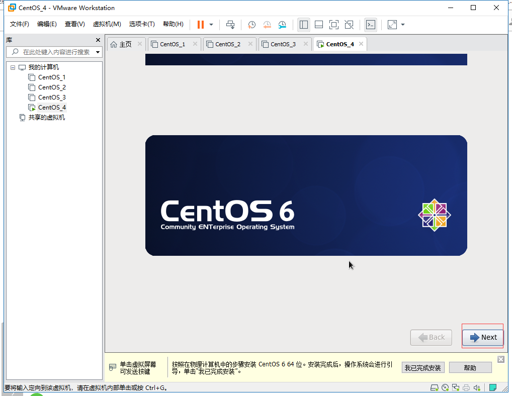Close the 库 library panel

[98, 40]
